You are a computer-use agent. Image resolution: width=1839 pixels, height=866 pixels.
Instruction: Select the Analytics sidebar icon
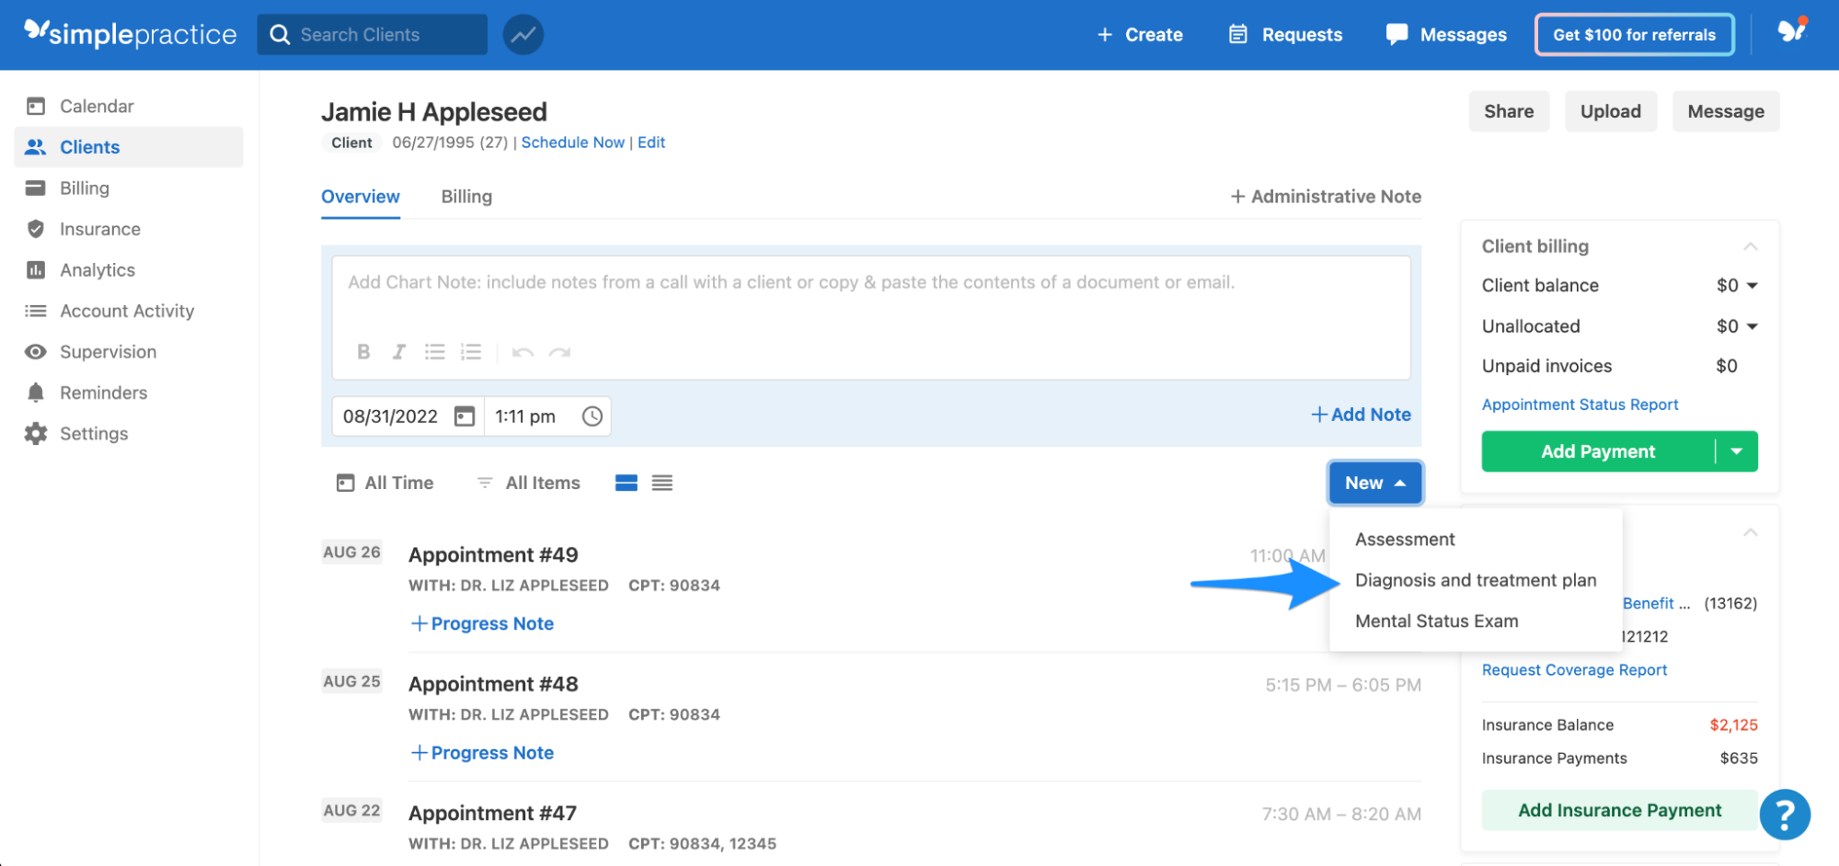point(35,269)
